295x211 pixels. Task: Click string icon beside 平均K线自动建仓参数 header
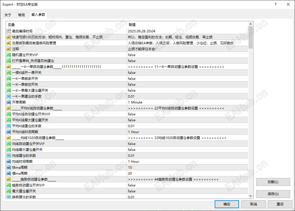(9, 108)
